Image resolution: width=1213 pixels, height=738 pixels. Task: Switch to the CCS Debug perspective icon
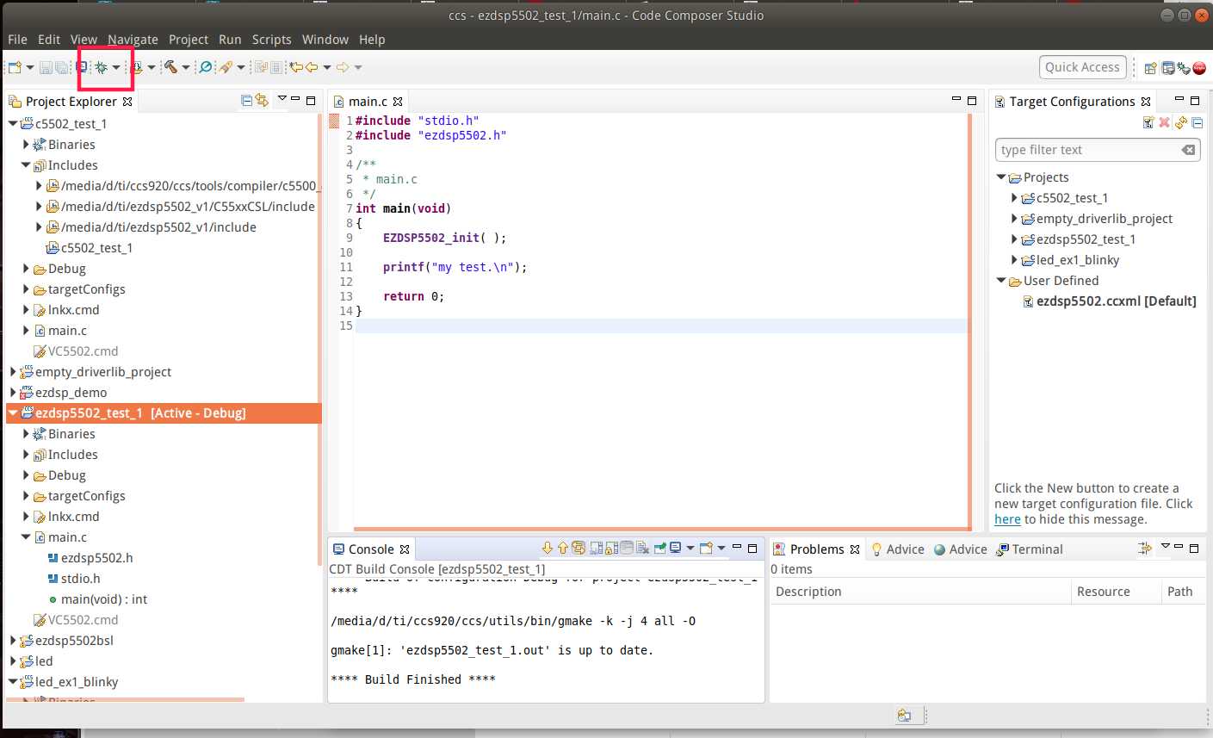1184,68
